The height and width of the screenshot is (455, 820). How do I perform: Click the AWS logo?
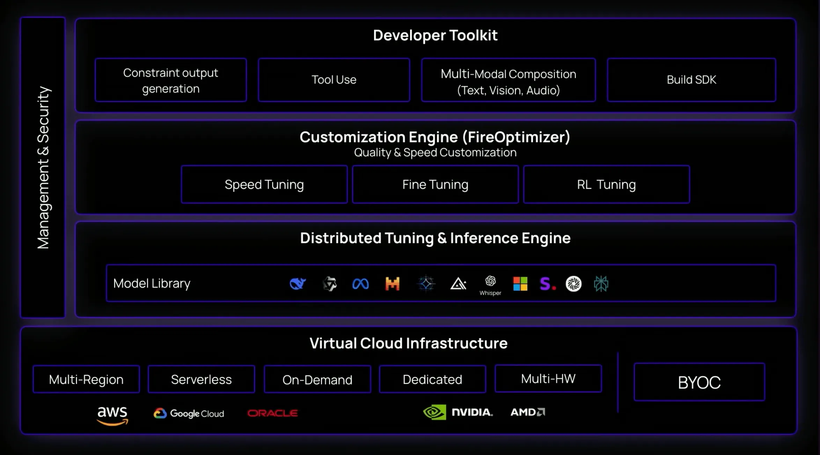tap(112, 416)
